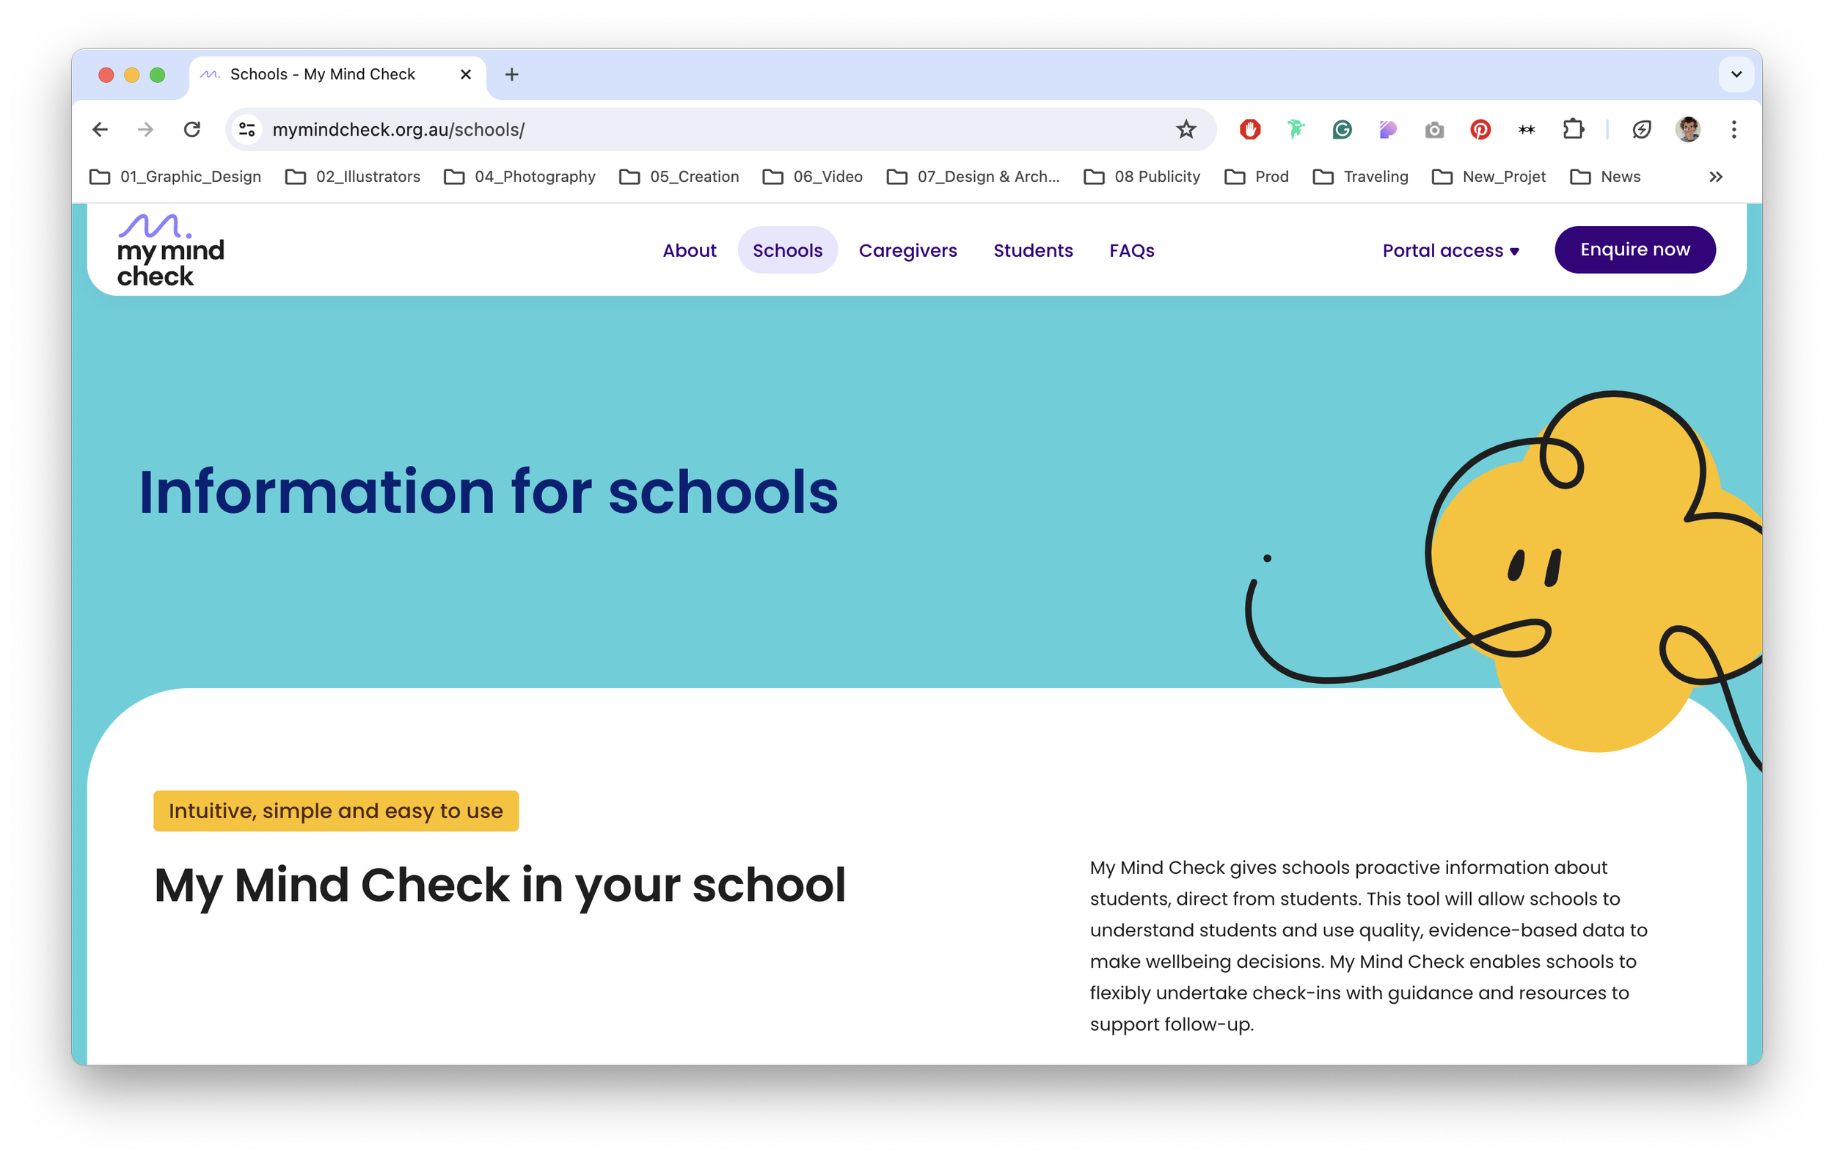Open a new tab with the plus button

[x=512, y=75]
